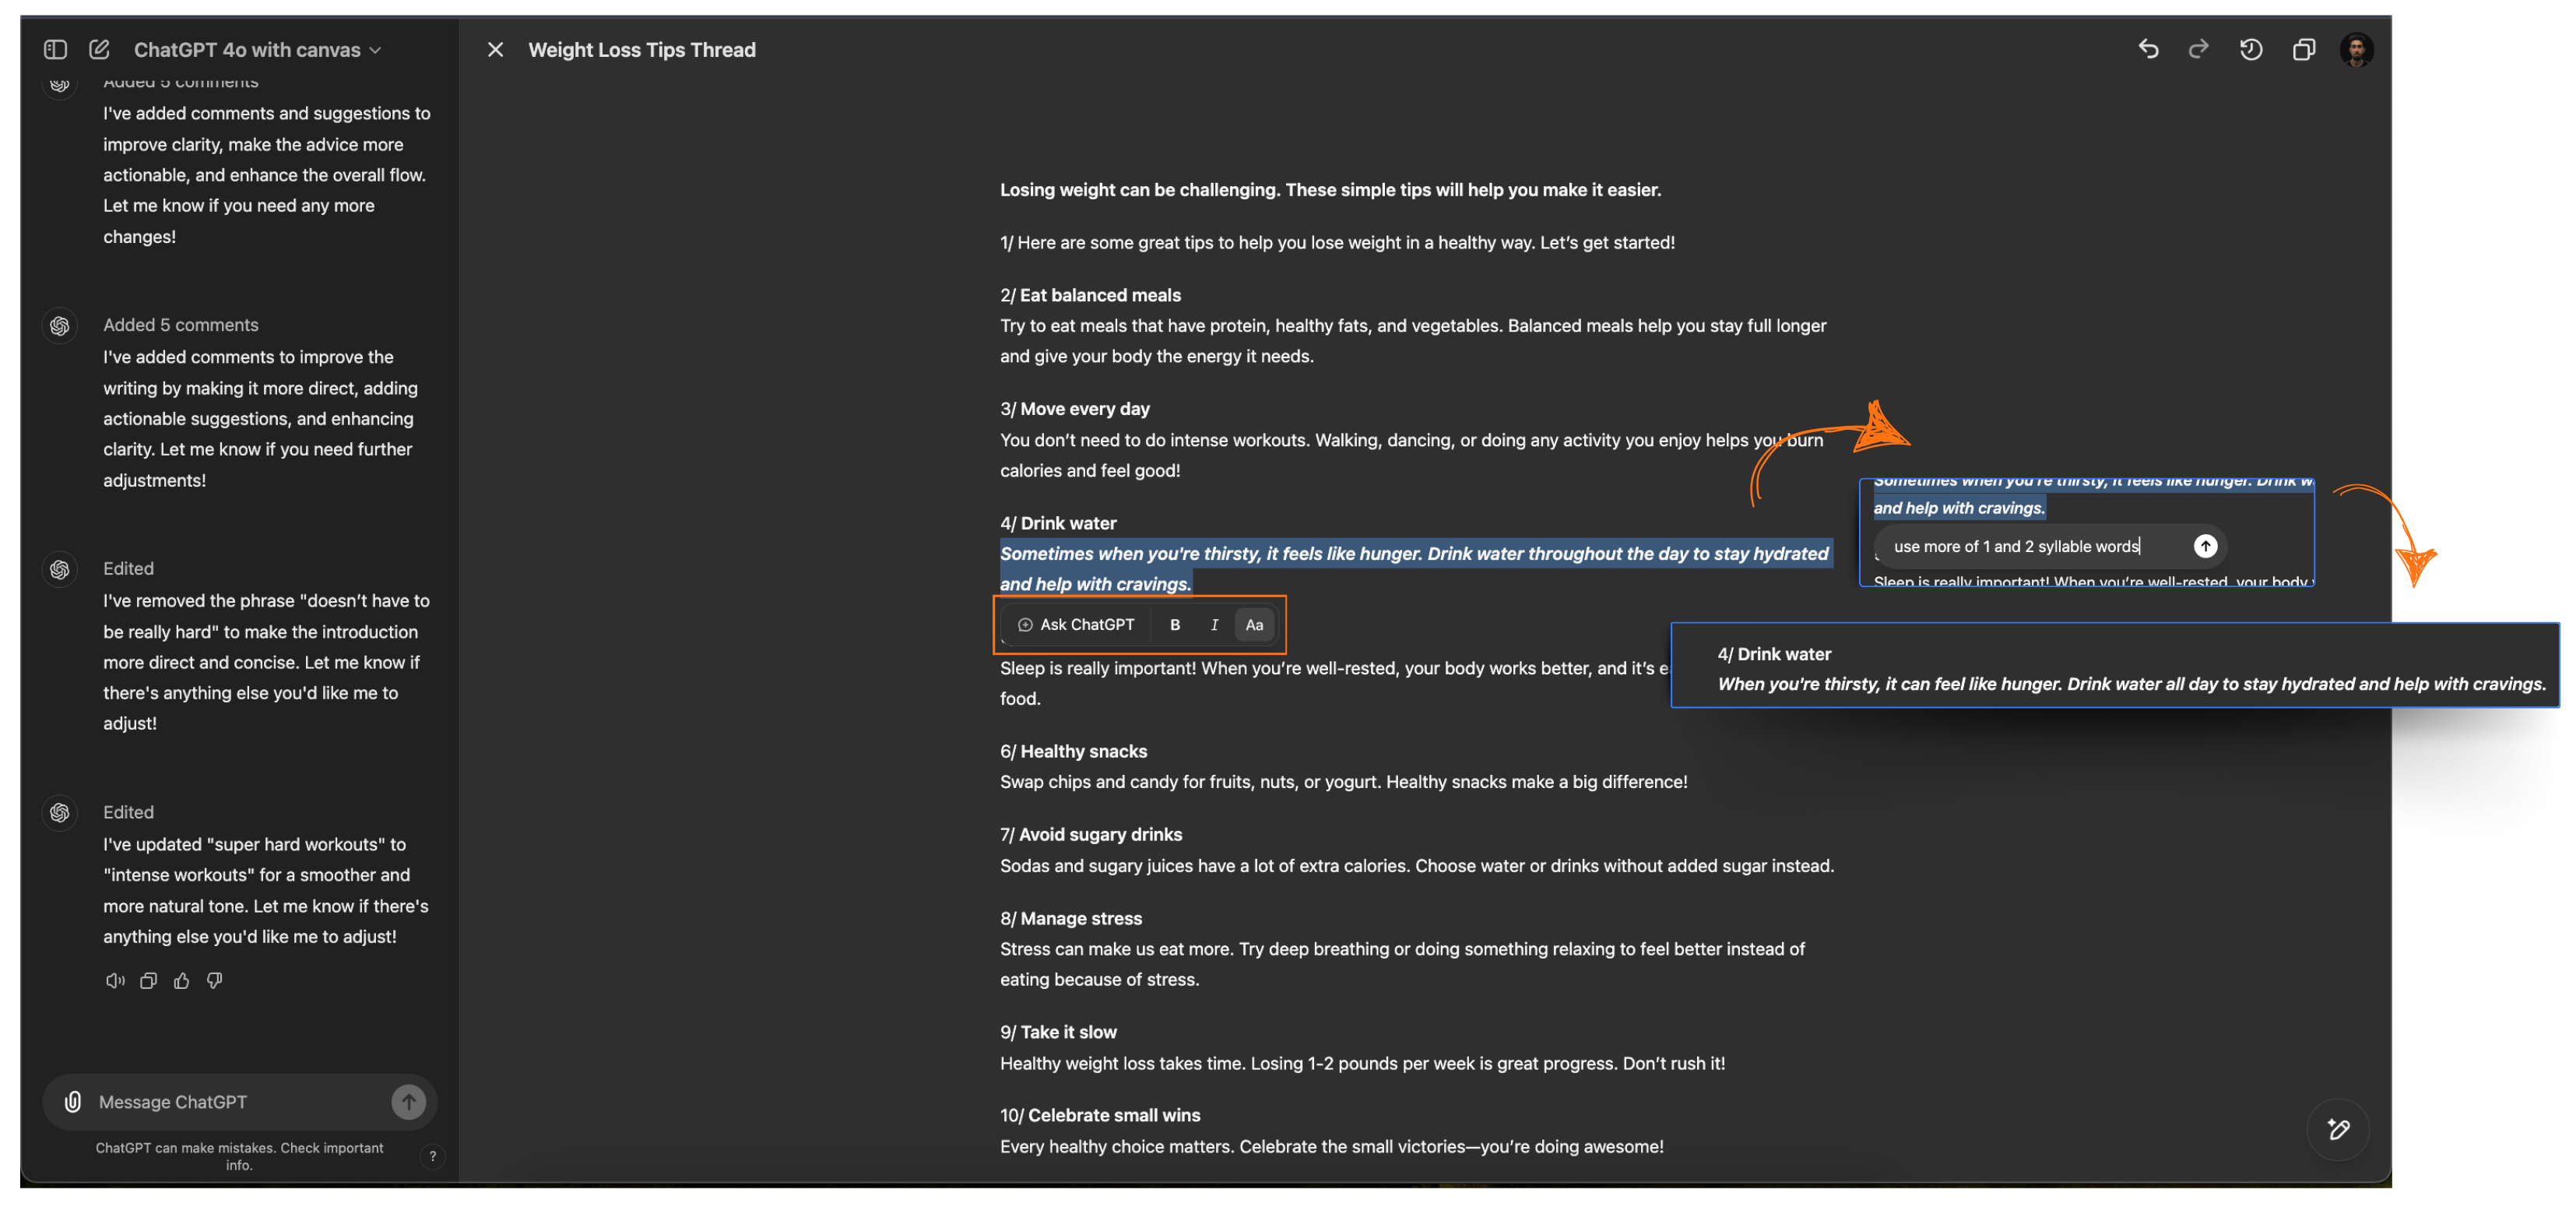Viewport: 2576px width, 1214px height.
Task: Click the 'Added 5 comments' label above 'writing by making it more direct'
Action: (180, 324)
